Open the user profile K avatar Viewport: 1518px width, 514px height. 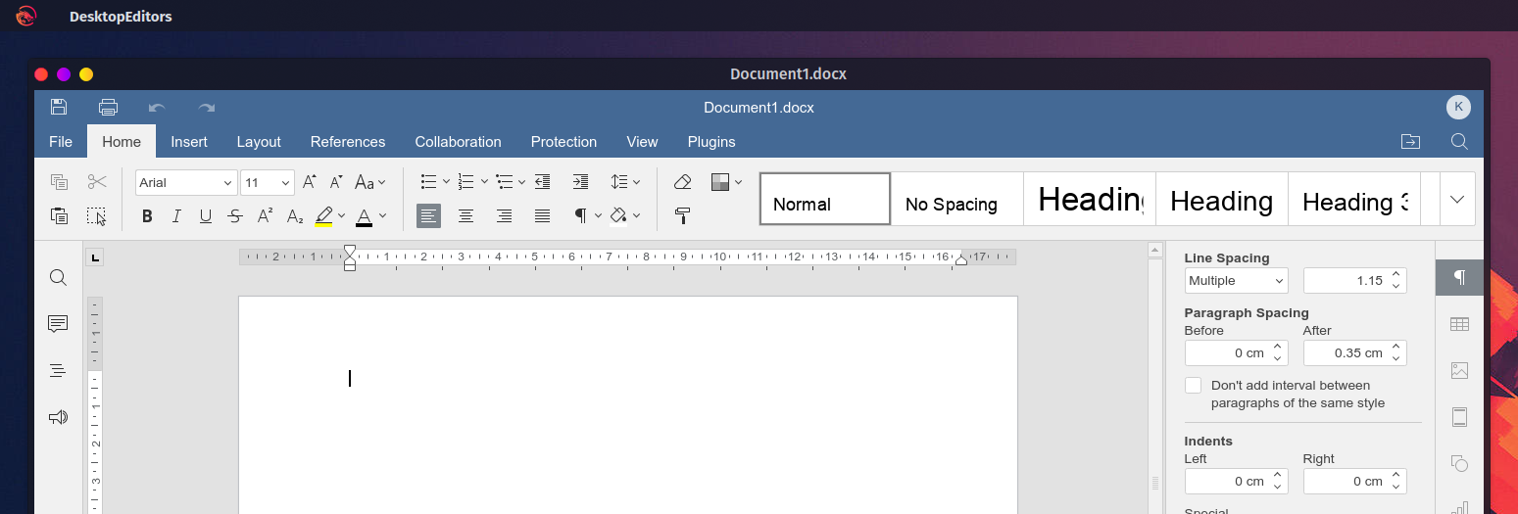click(x=1458, y=108)
